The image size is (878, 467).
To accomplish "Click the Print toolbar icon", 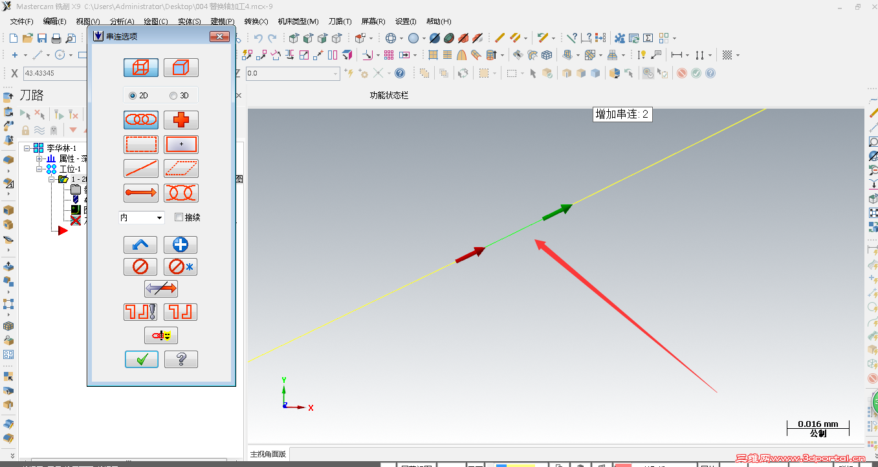I will (x=56, y=38).
